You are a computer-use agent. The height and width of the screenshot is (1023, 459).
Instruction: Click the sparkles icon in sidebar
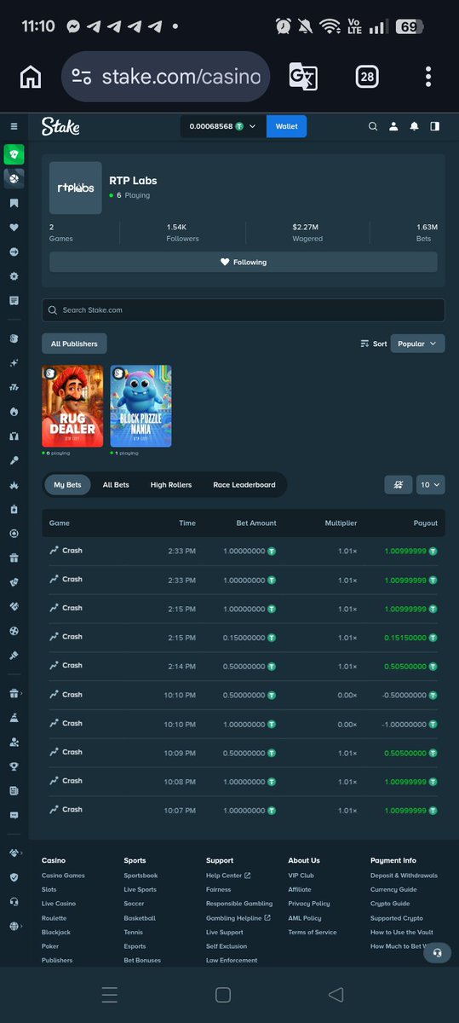(x=14, y=362)
